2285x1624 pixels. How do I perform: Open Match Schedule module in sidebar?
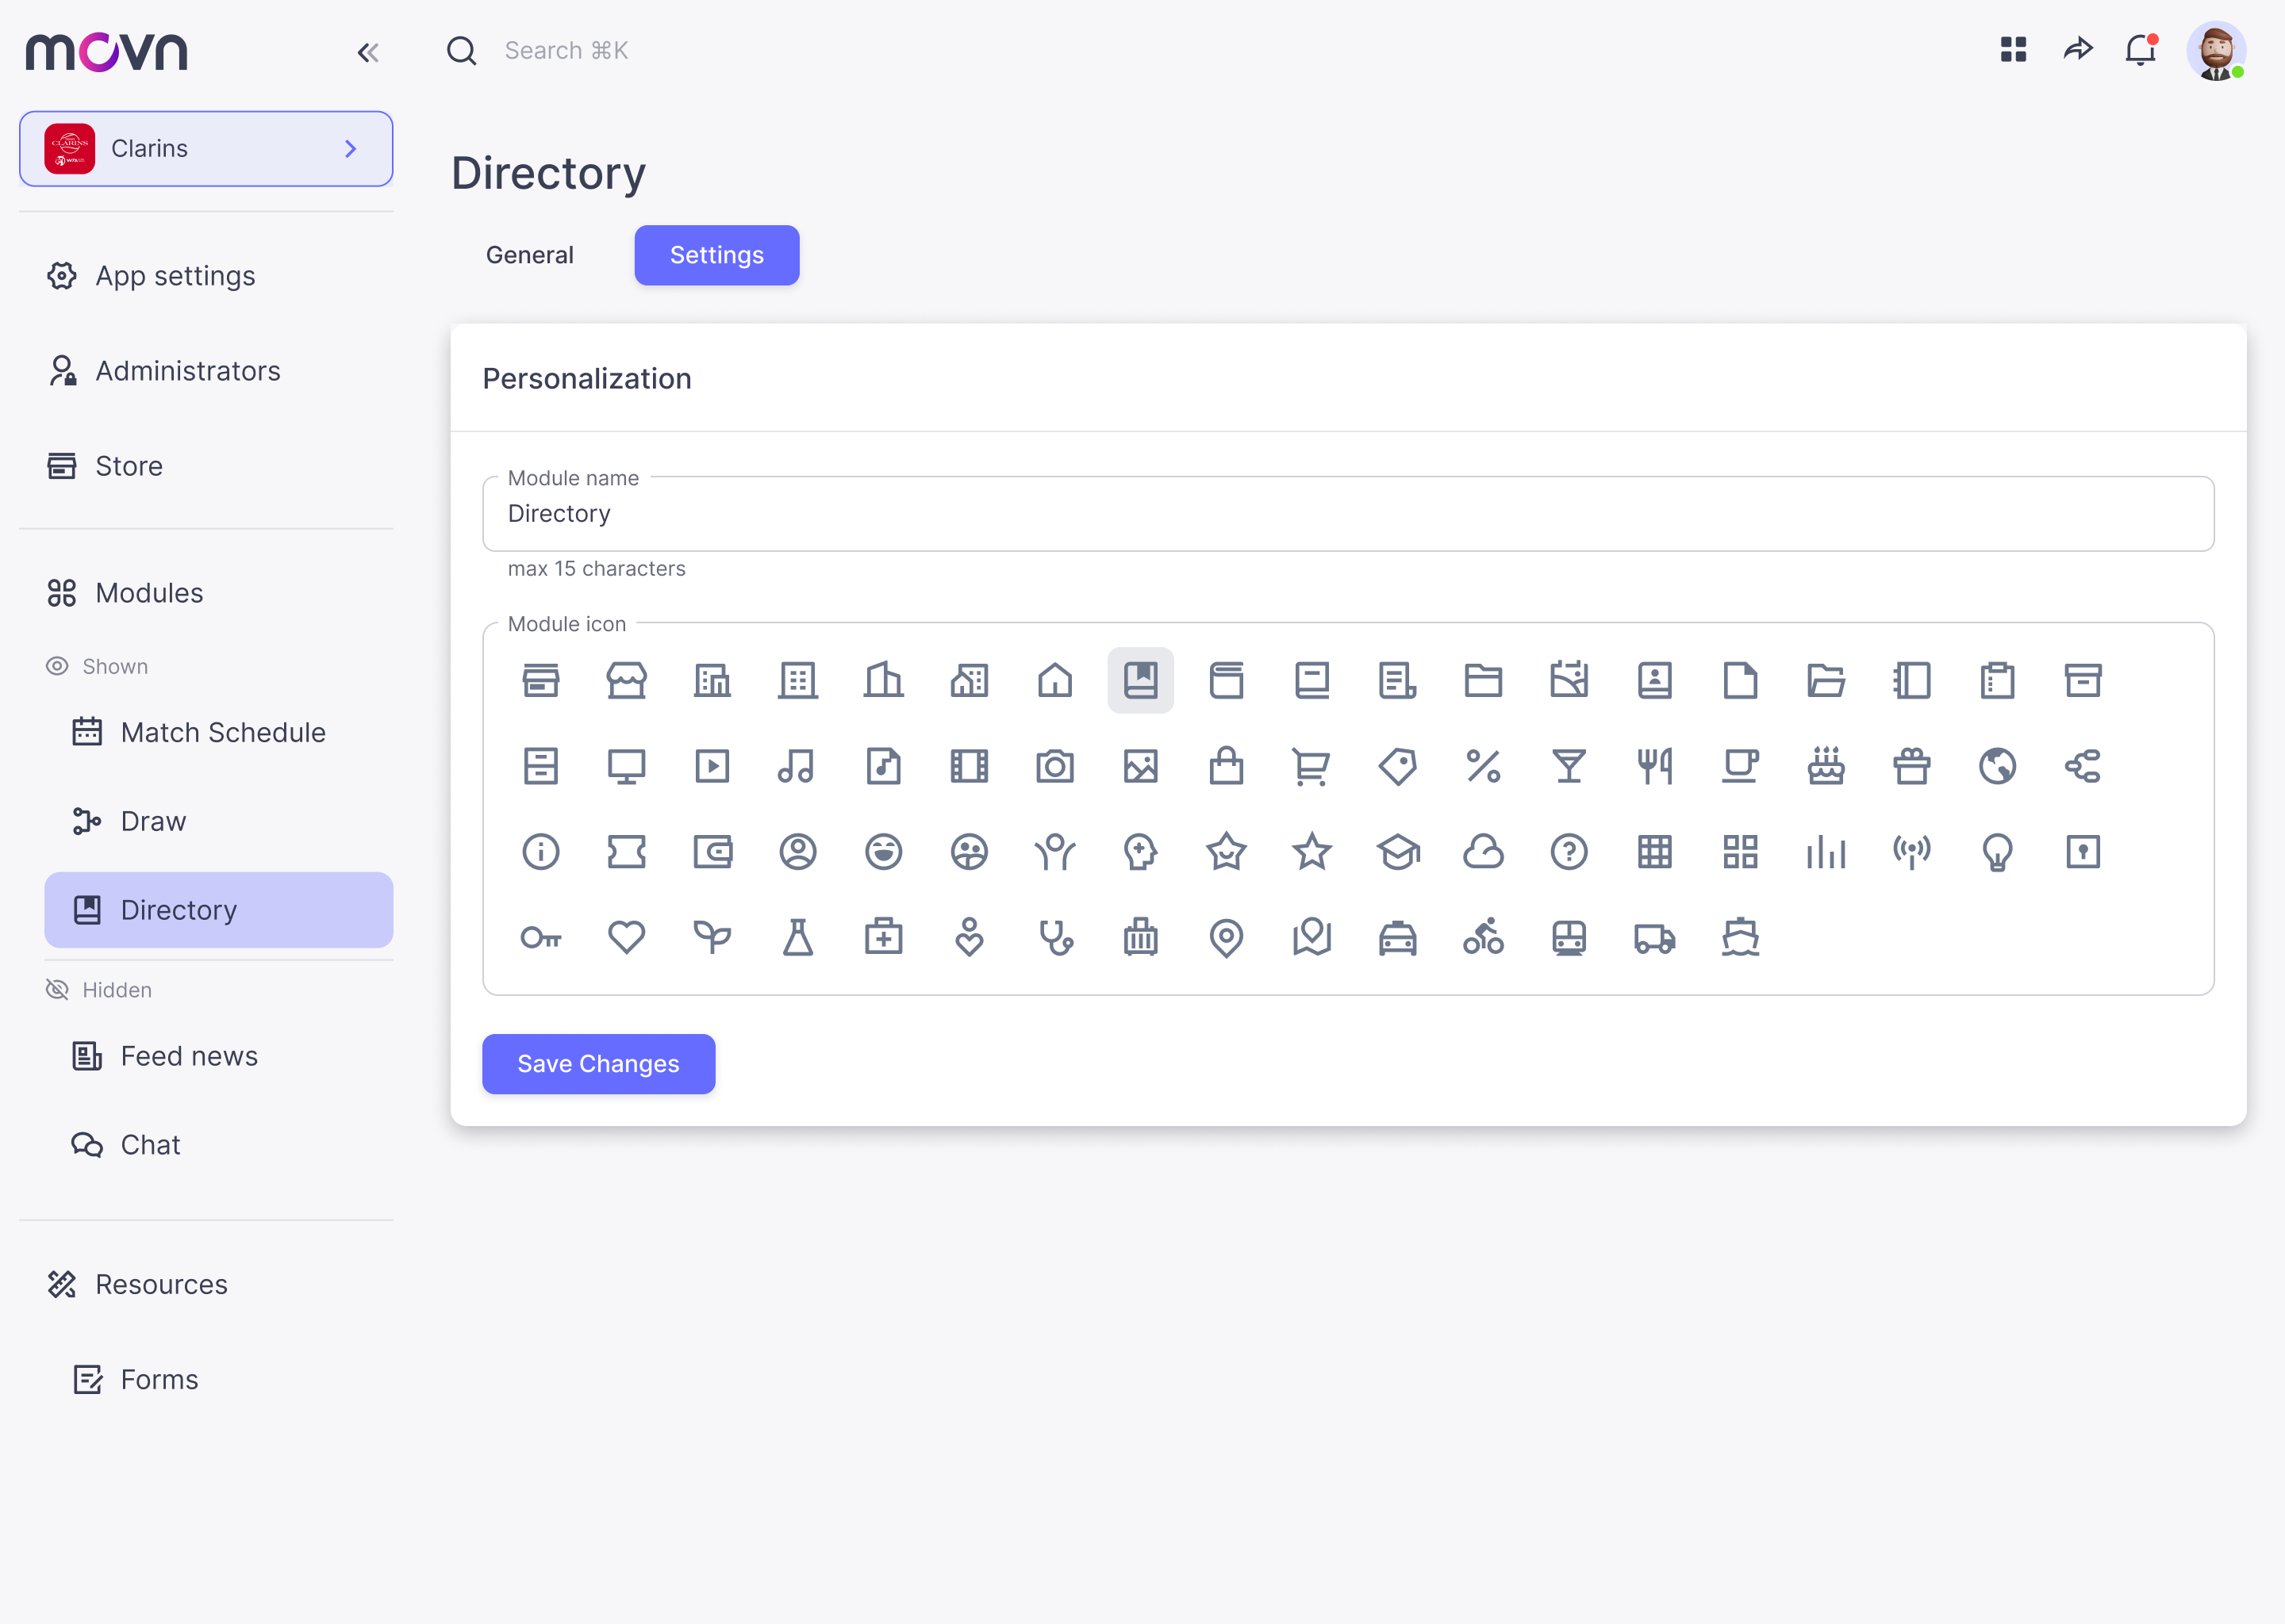click(x=222, y=732)
